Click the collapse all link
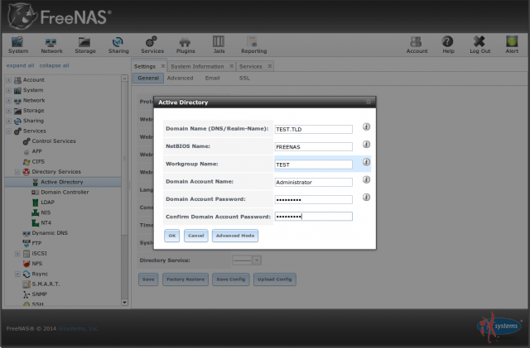Screen dimensions: 530x348 (54, 65)
